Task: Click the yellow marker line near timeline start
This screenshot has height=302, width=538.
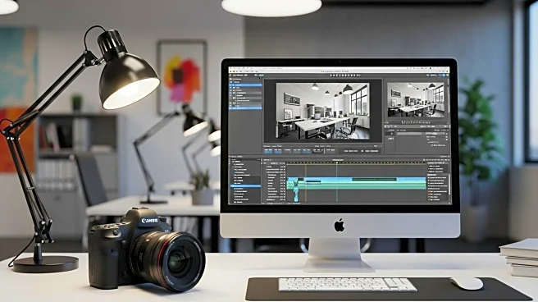Action: pyautogui.click(x=306, y=182)
